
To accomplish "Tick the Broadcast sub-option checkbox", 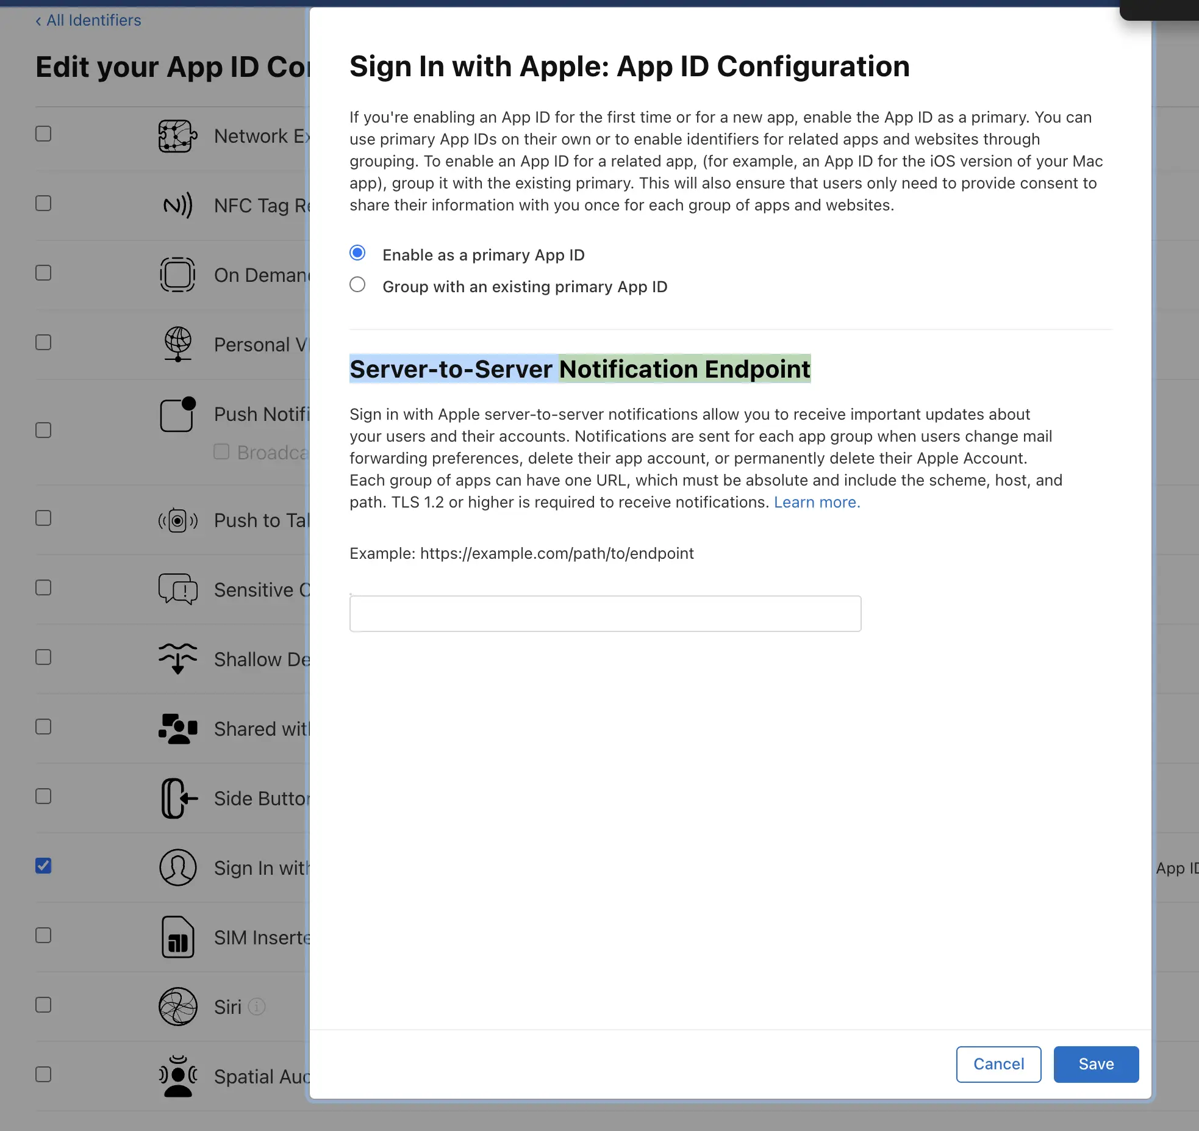I will 221,451.
